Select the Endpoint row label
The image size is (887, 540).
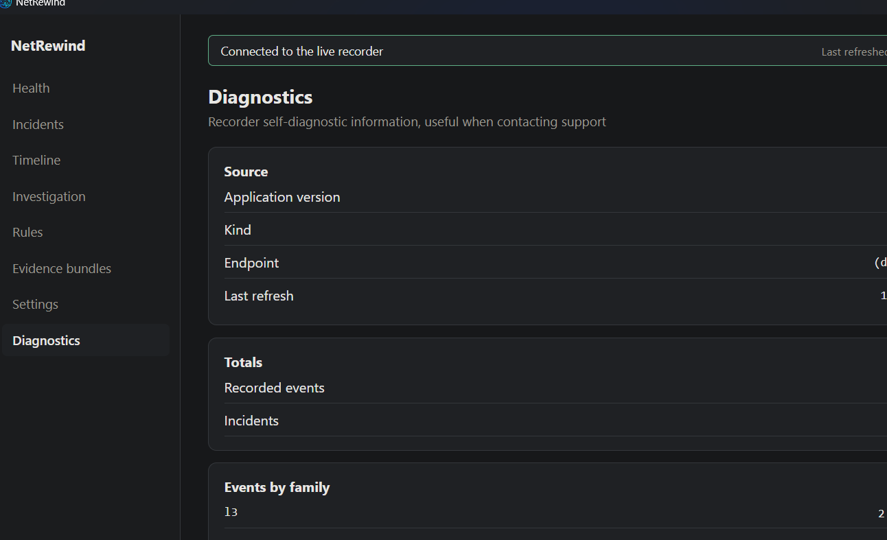[251, 263]
